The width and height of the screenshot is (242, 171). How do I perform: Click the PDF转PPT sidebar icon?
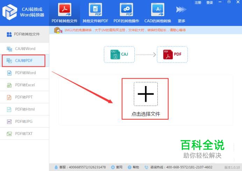click(x=9, y=97)
